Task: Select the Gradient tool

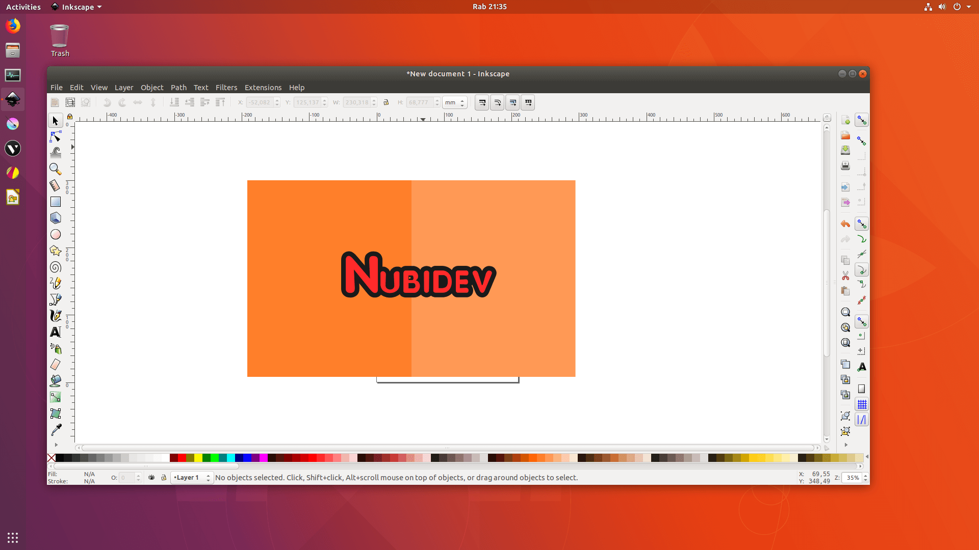Action: click(55, 397)
